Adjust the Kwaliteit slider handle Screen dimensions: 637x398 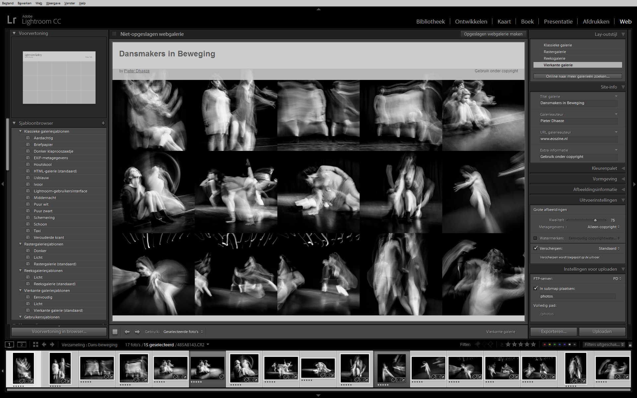click(x=595, y=220)
